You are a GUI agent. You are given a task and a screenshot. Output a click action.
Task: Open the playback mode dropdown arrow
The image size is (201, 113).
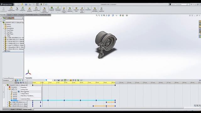tap(57, 80)
